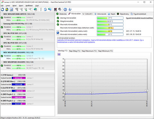Click the first gray disk test toolbar icon
This screenshot has height=119, width=154.
coord(17,10)
